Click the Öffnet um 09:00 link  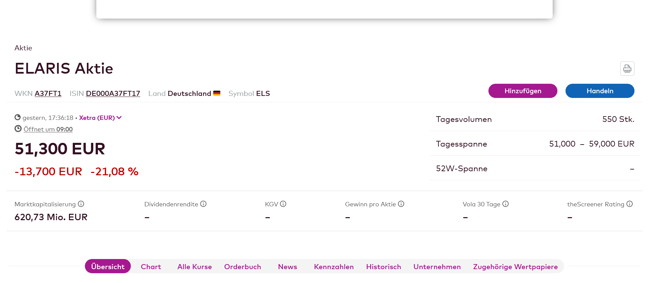tap(48, 129)
